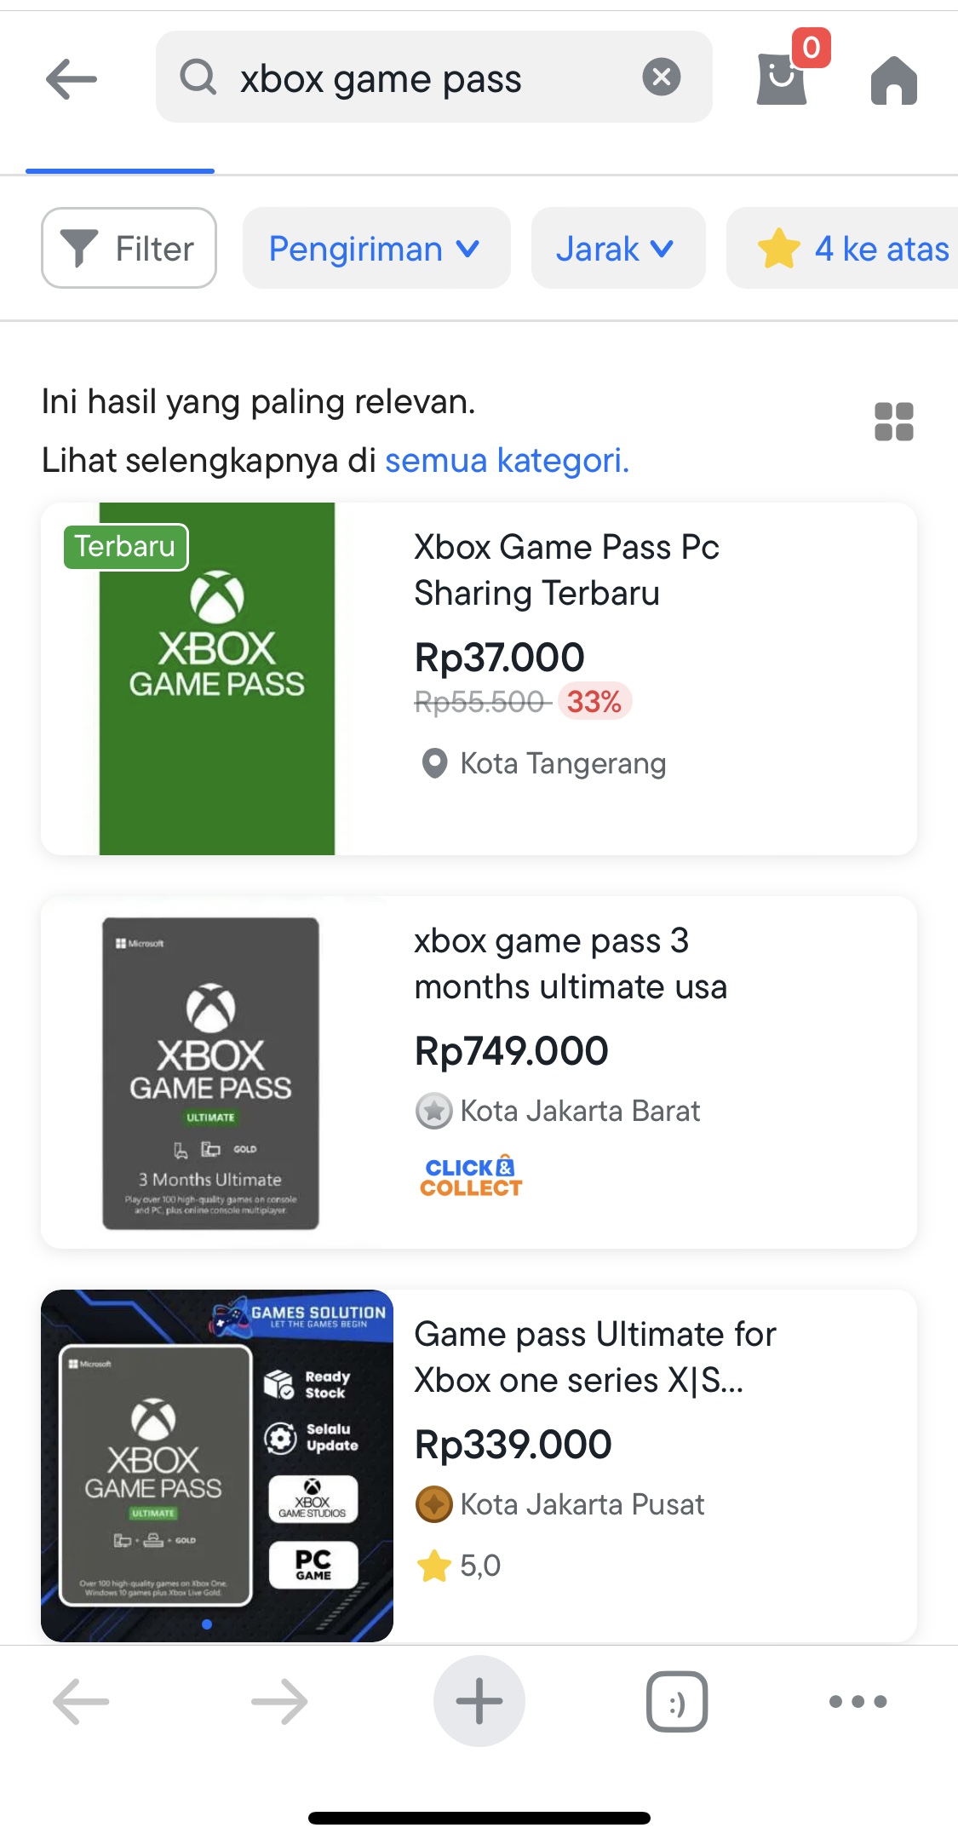958x1845 pixels.
Task: Open new browser tab with plus
Action: (x=479, y=1701)
